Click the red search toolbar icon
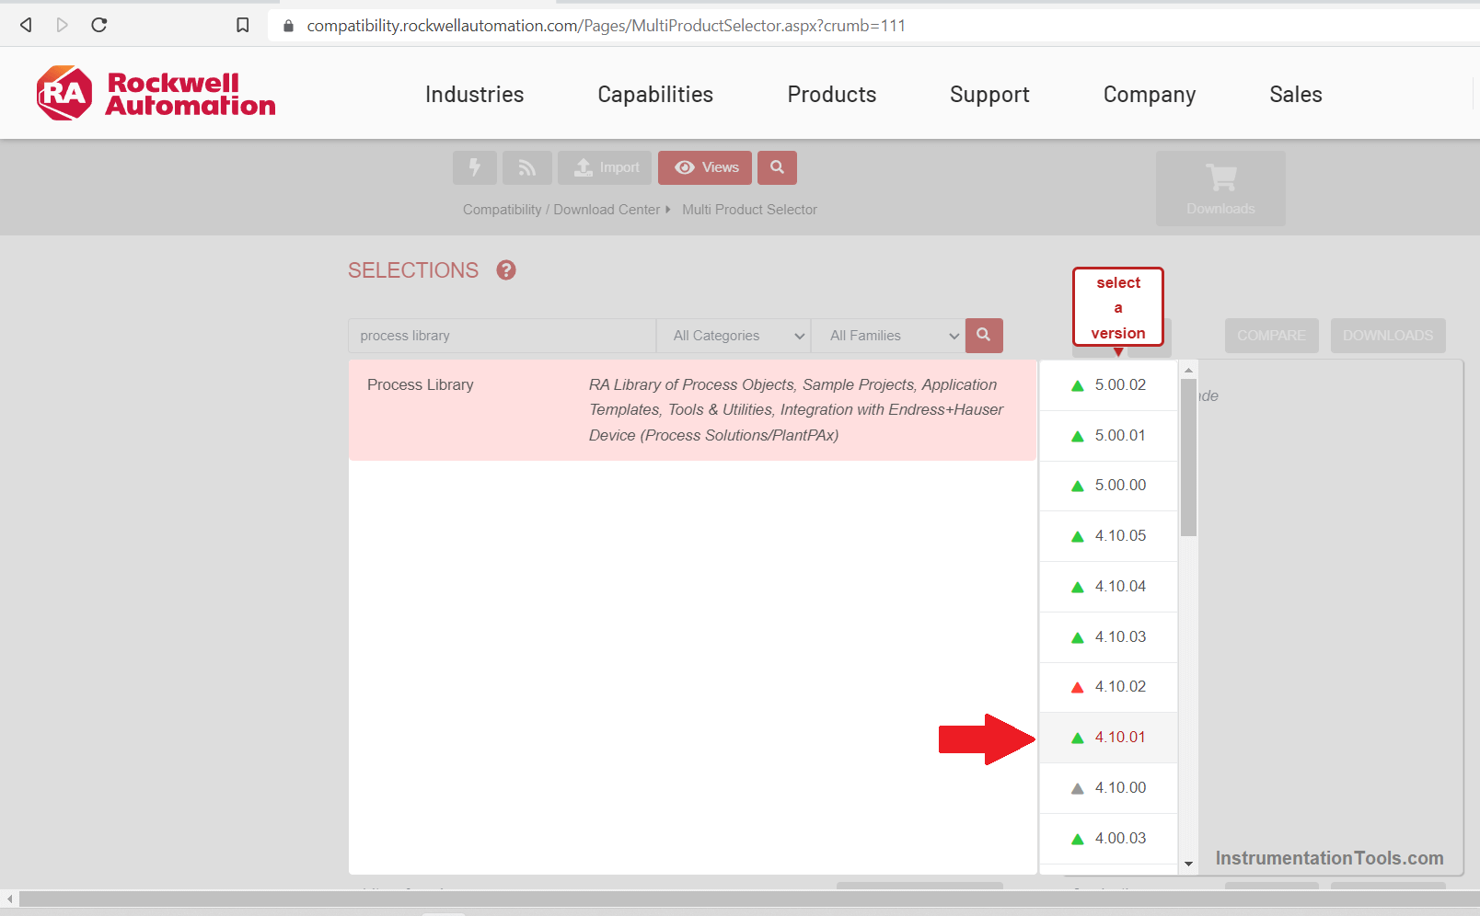1480x916 pixels. [777, 167]
